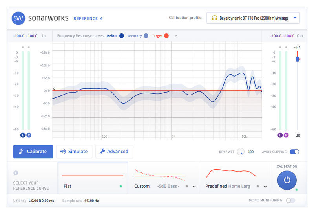Switch to the Simulate tab

pos(74,152)
